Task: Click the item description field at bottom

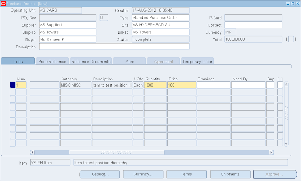Action: 181,163
